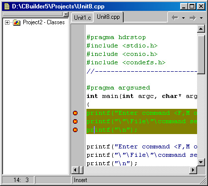Click the #pragma argsused line
Screen dimensions: 208x186
pyautogui.click(x=118, y=88)
